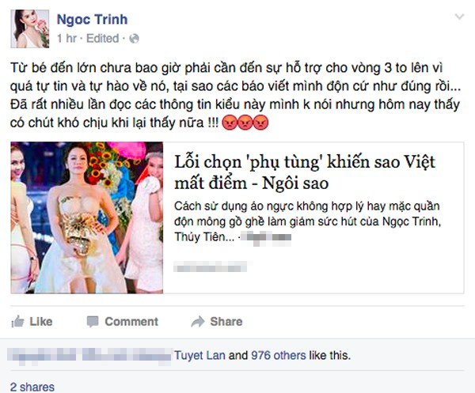Click the Ngoc Trinh profile picture
475x393 pixels.
30,28
